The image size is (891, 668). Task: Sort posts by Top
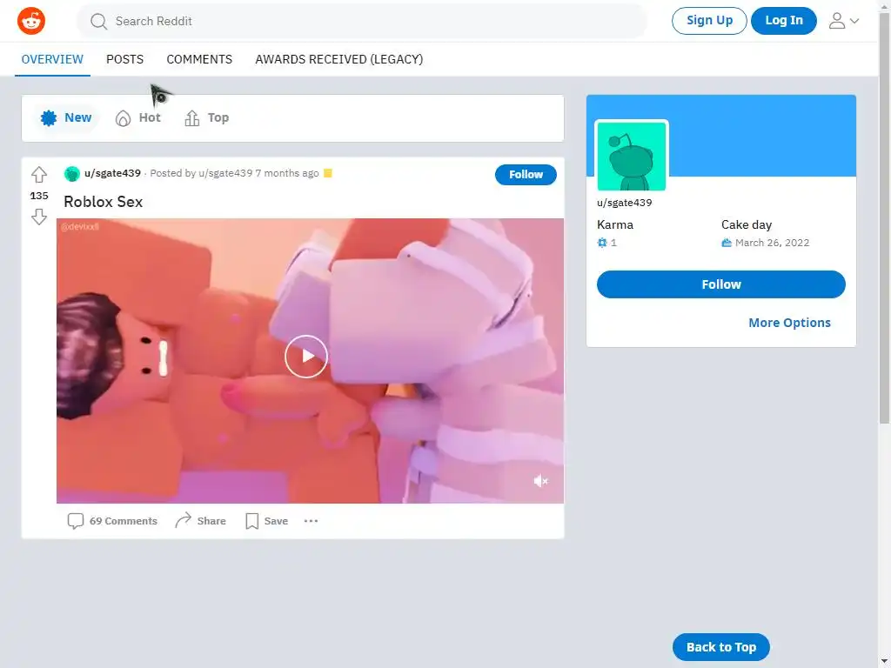tap(207, 117)
